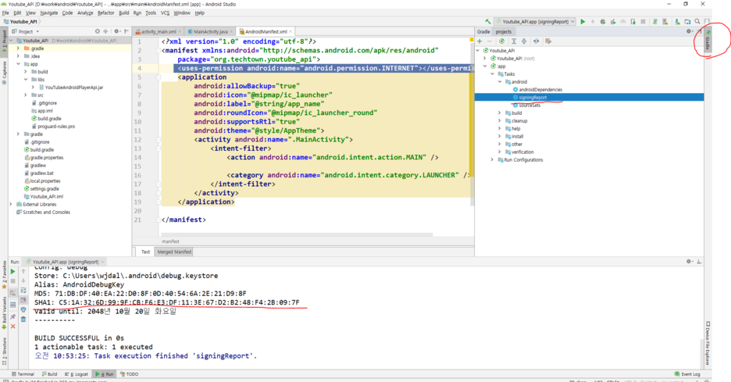Click Scroll from Source target icon
The image size is (731, 382).
click(98, 31)
